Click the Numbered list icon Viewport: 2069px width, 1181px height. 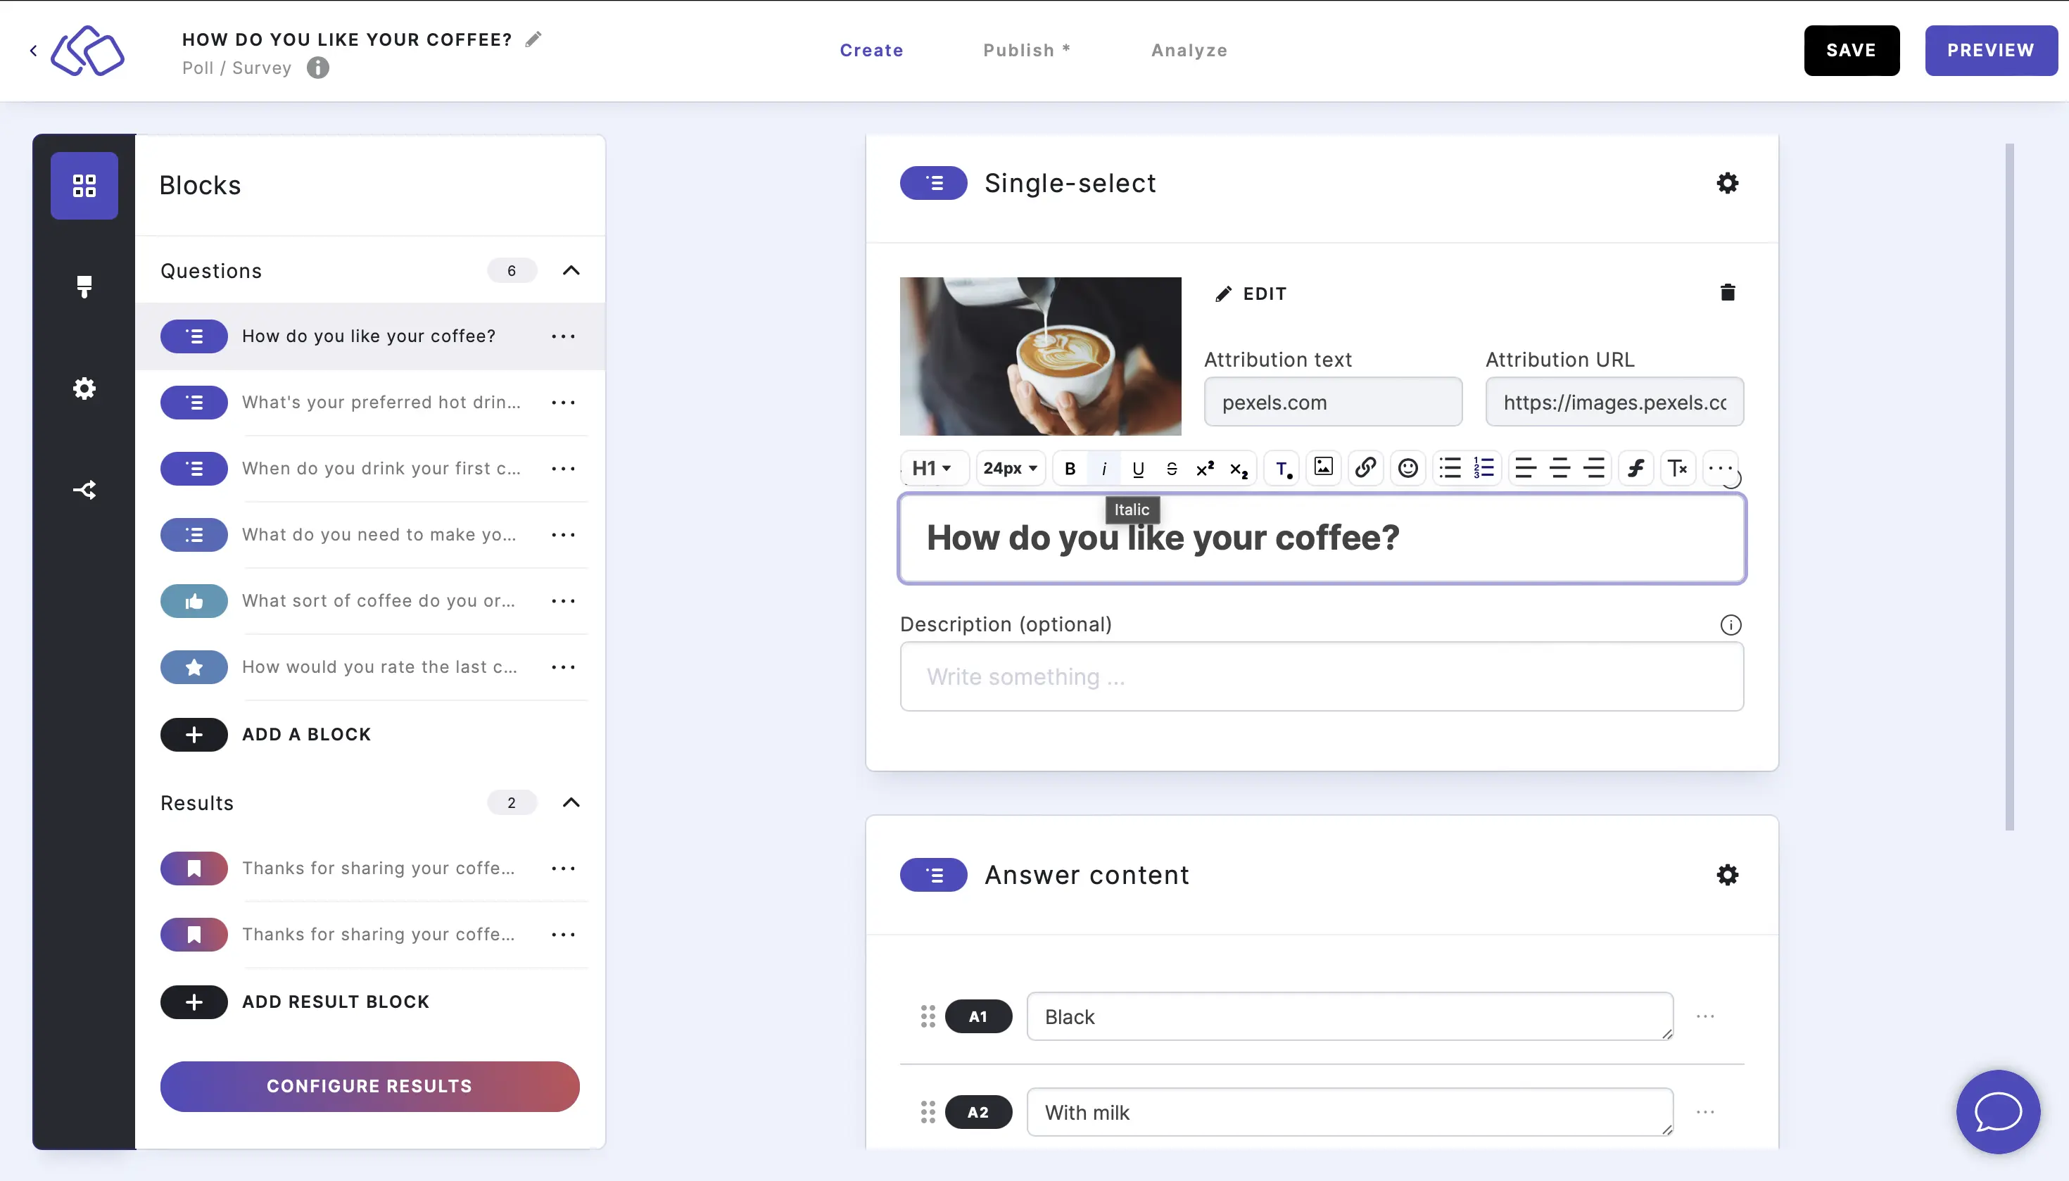1482,467
